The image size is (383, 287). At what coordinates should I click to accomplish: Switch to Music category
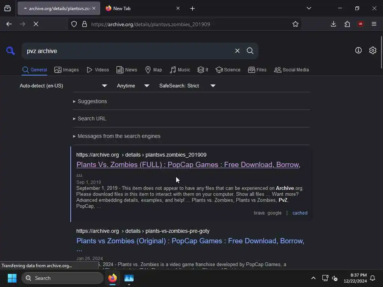[x=180, y=70]
